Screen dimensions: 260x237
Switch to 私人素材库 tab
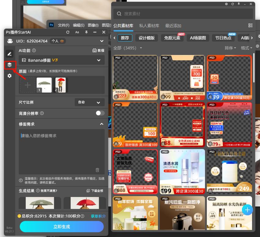(149, 26)
